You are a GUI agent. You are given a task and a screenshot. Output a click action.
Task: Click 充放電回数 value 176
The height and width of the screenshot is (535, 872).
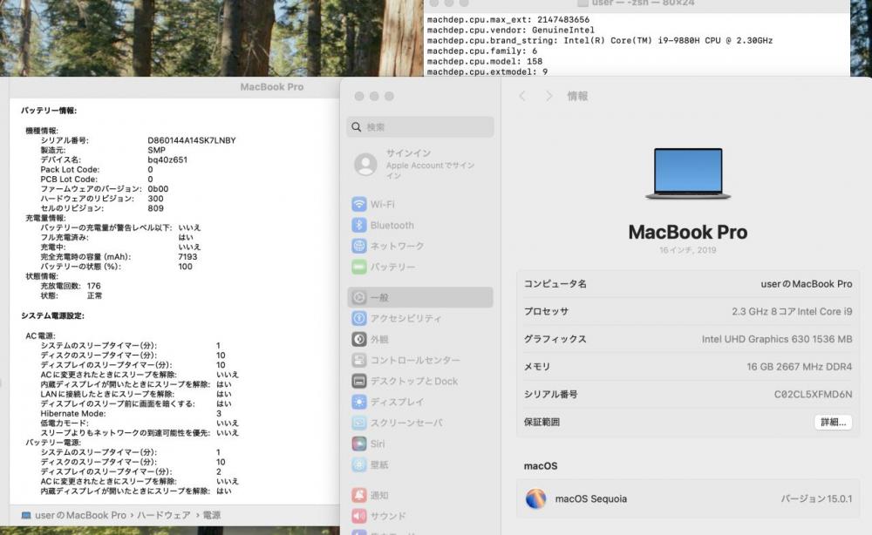coord(93,286)
